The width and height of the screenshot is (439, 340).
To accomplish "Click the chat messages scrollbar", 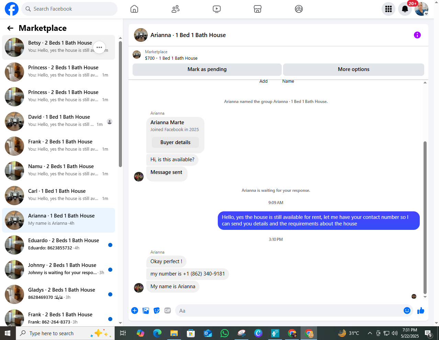I will tap(425, 218).
